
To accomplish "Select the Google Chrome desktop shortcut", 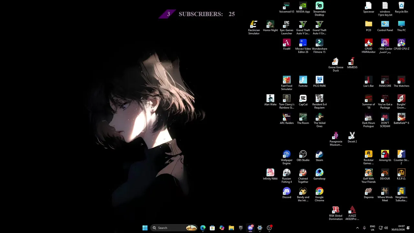I will 319,194.
